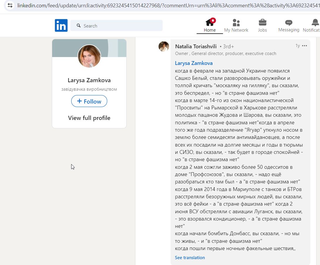Open the LinkedIn Home feed icon
Image resolution: width=320 pixels, height=265 pixels.
(x=210, y=23)
